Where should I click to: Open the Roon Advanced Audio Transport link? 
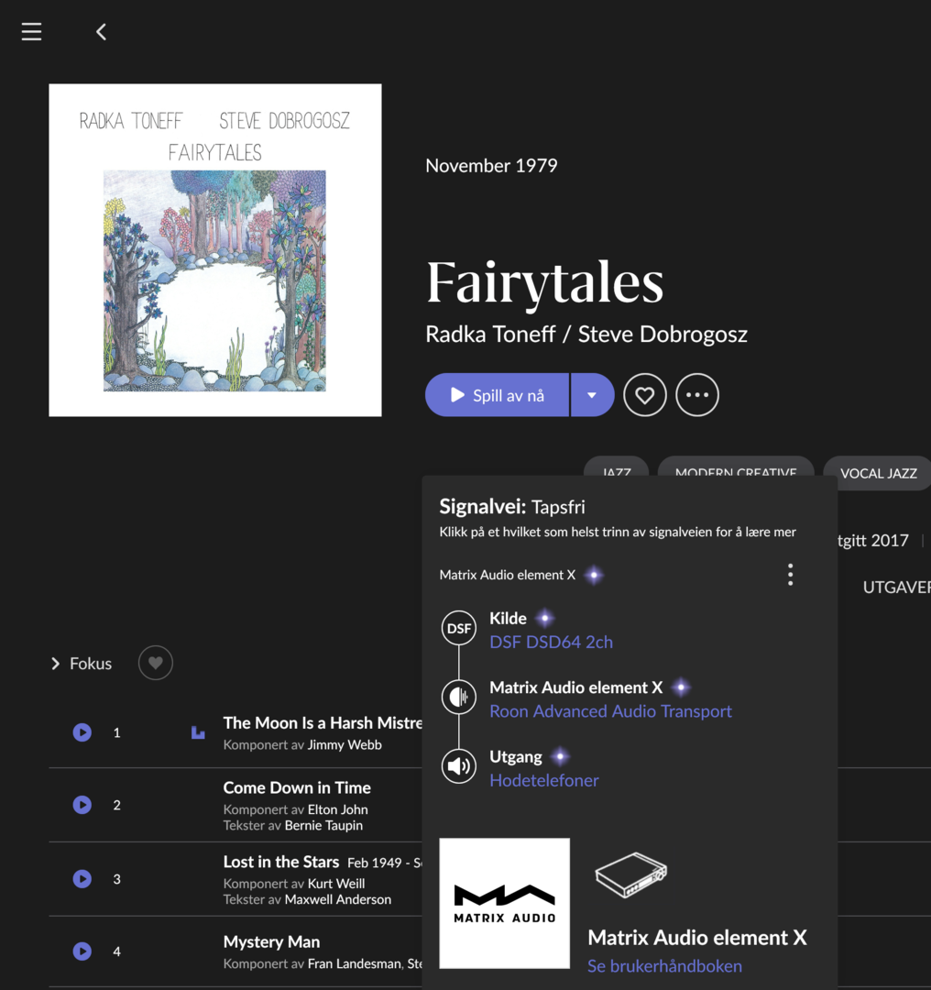click(611, 711)
